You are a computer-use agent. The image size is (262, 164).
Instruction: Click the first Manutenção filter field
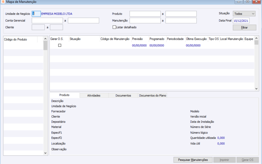pos(145,21)
